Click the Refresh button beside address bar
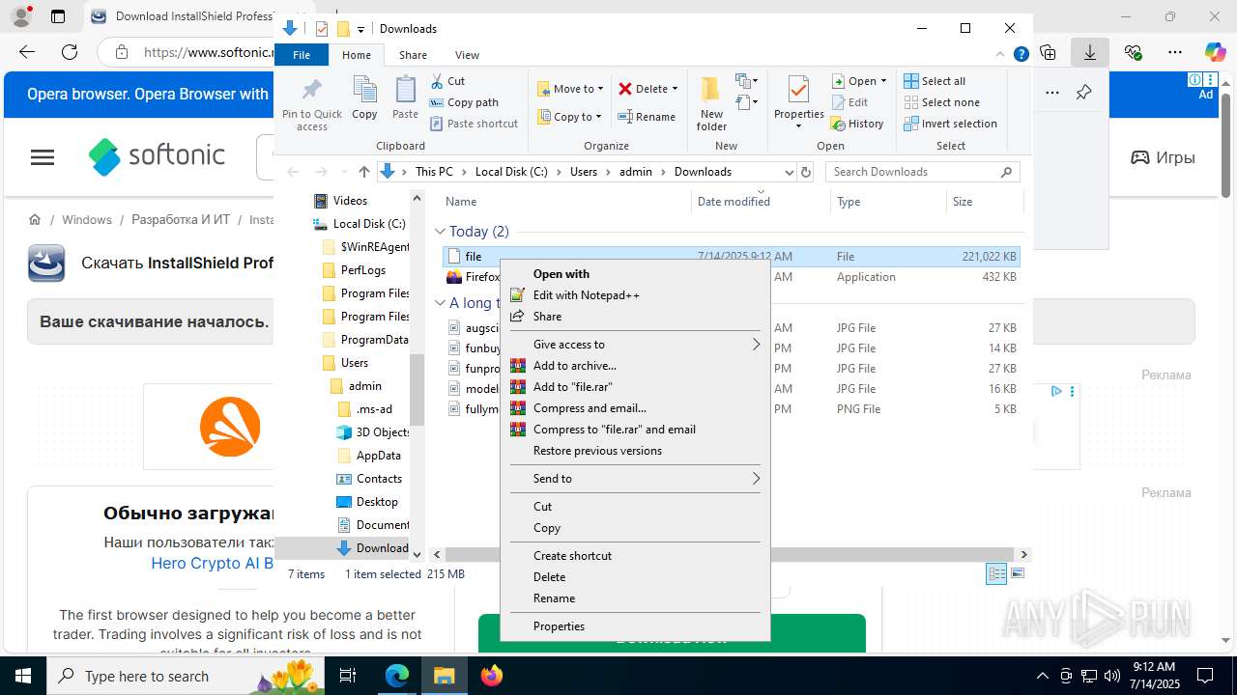1237x695 pixels. [807, 172]
